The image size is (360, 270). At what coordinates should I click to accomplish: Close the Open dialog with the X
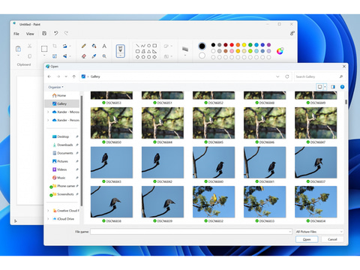344,66
